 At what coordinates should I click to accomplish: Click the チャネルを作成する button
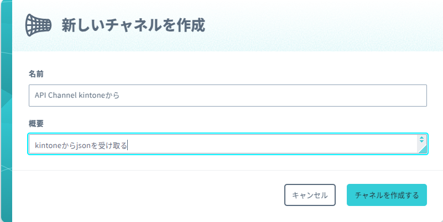coord(387,195)
